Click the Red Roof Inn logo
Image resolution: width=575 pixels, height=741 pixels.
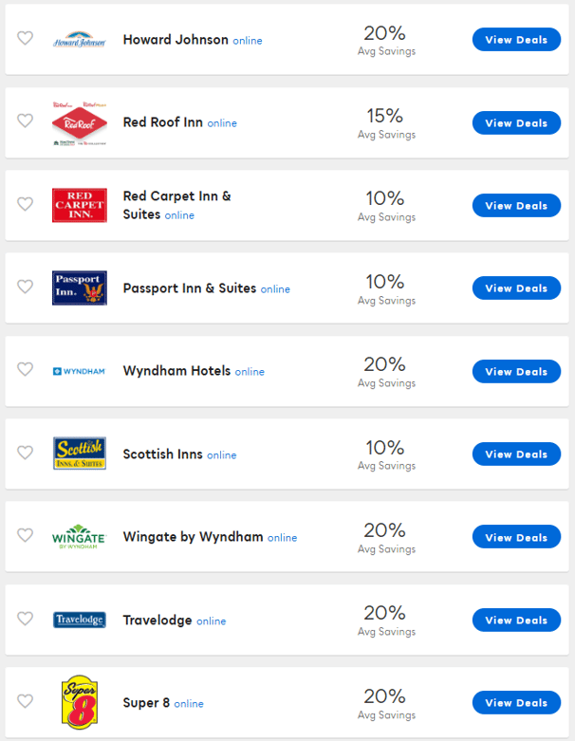(80, 122)
